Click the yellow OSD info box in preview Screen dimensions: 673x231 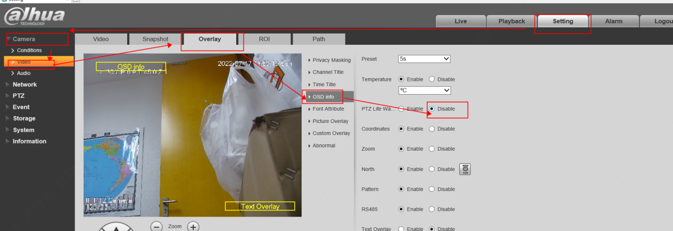tap(131, 67)
